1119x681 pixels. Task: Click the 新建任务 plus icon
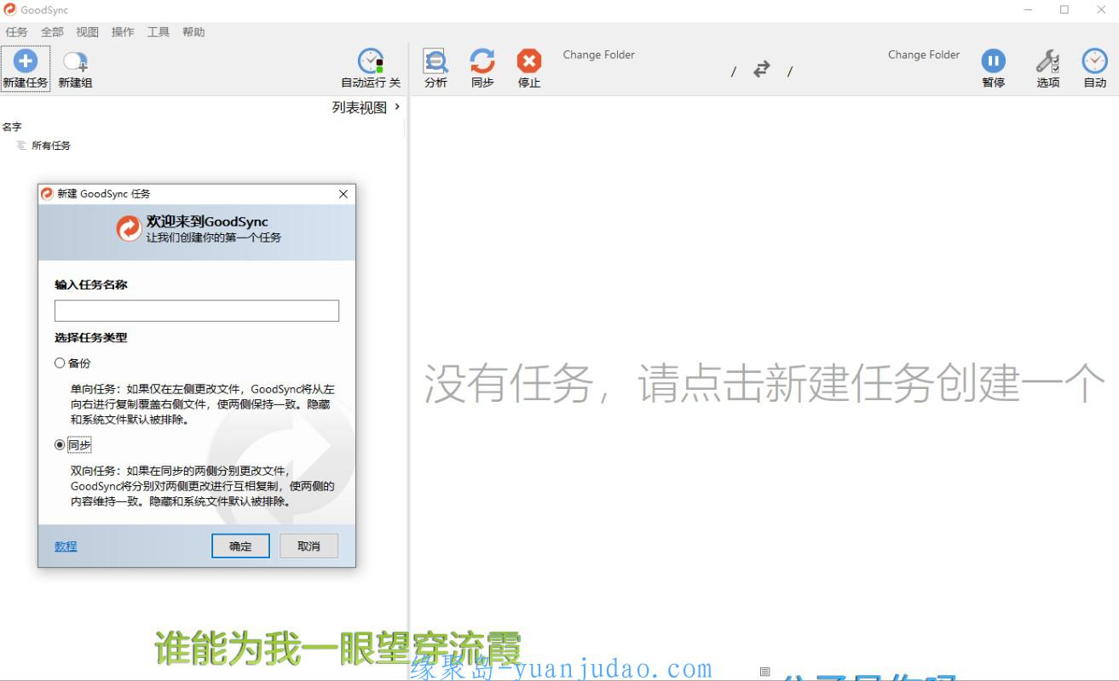(26, 61)
